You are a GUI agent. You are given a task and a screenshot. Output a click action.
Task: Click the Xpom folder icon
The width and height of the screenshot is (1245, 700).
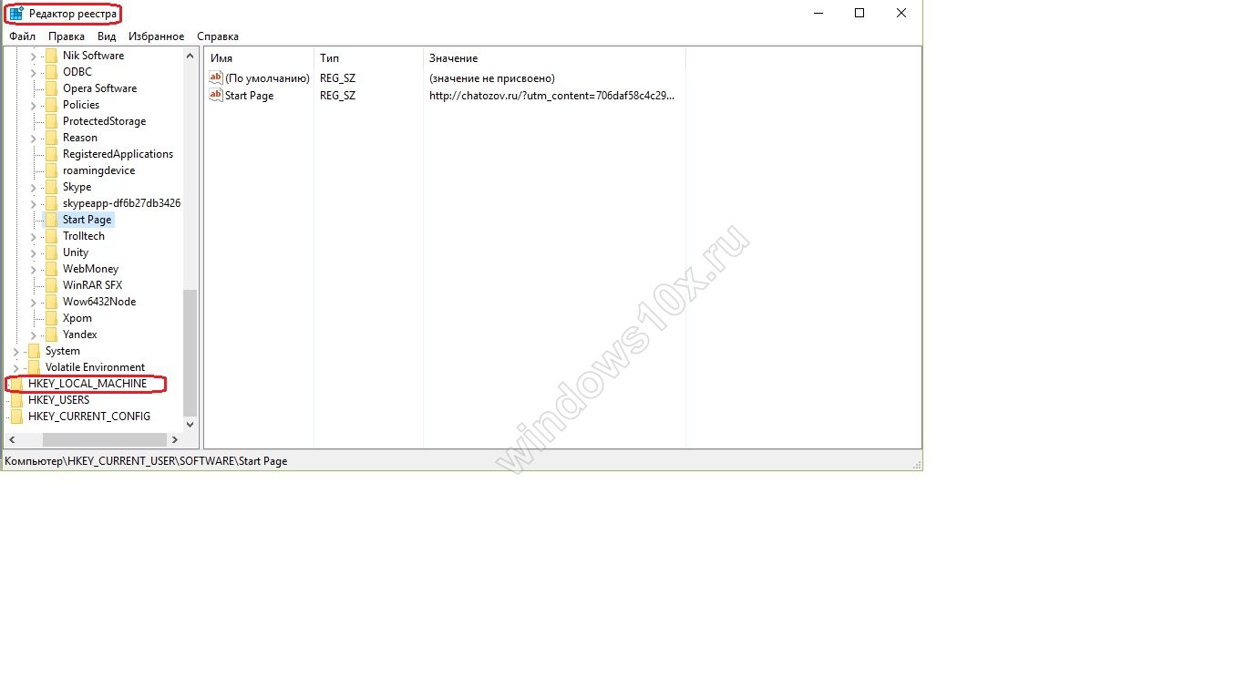click(x=51, y=318)
